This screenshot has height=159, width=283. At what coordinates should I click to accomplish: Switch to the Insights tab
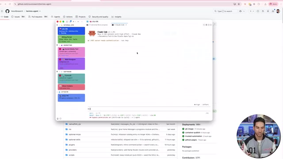116,17
